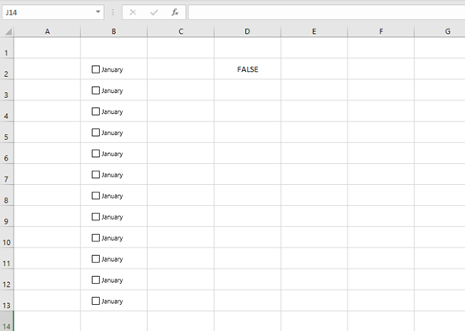The height and width of the screenshot is (331, 465).
Task: Select the cell containing FALSE
Action: pos(248,68)
